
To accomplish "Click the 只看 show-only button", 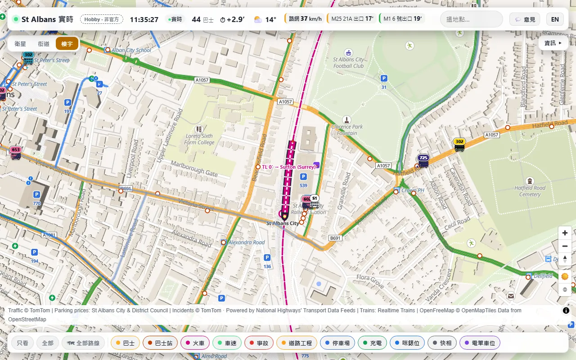I will 22,343.
